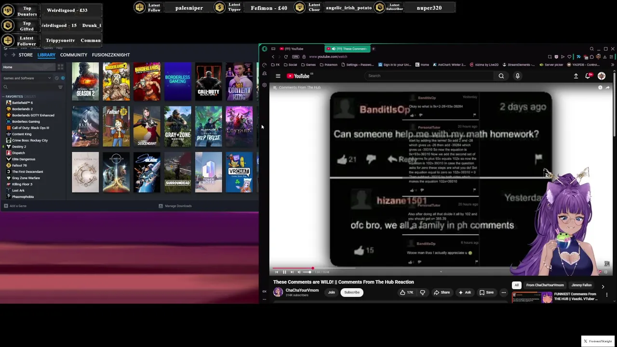
Task: Open Steam FUSIONZZKNIGHT profile tab
Action: point(111,55)
